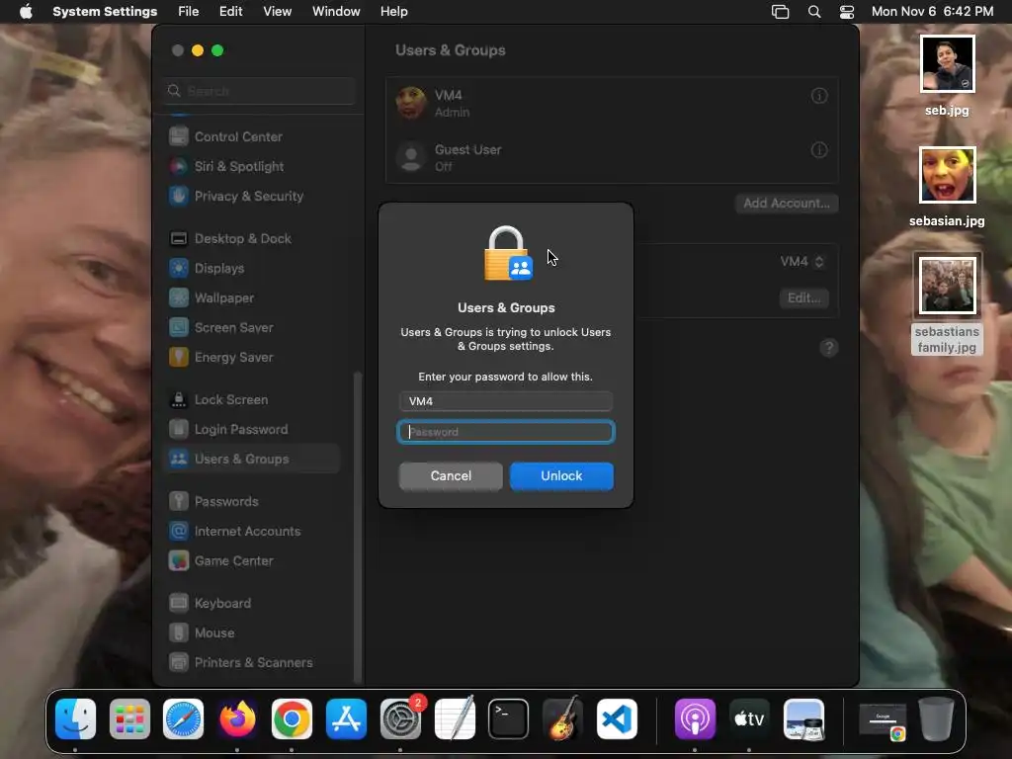Viewport: 1012px width, 759px height.
Task: Open Mouse settings
Action: (252, 633)
